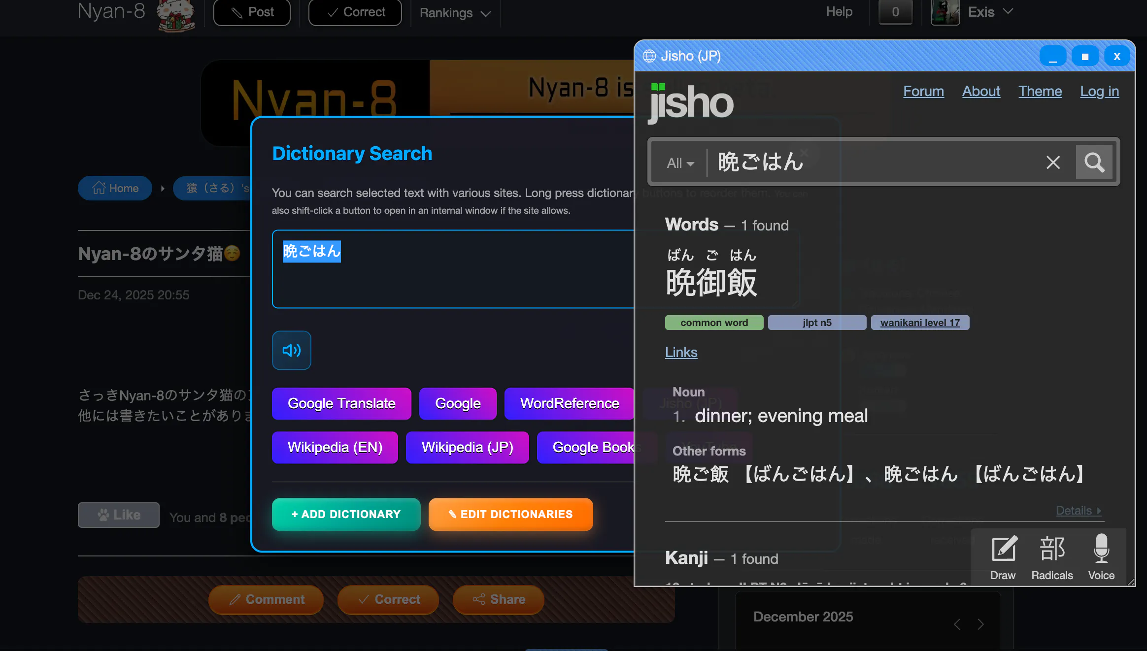Like the post with the Like button
The width and height of the screenshot is (1147, 651).
(x=119, y=515)
